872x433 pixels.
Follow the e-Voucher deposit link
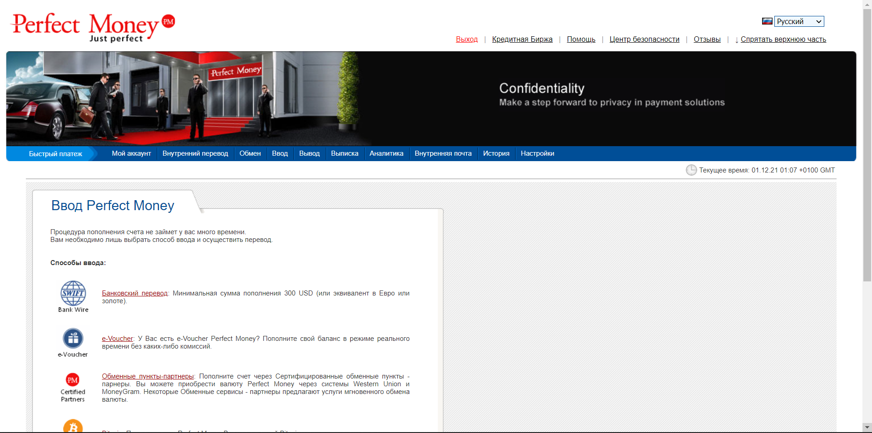(118, 339)
